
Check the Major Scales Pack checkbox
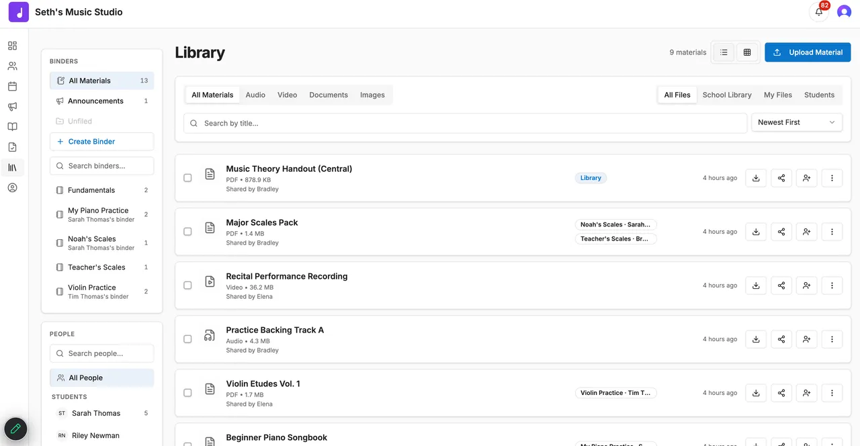187,232
